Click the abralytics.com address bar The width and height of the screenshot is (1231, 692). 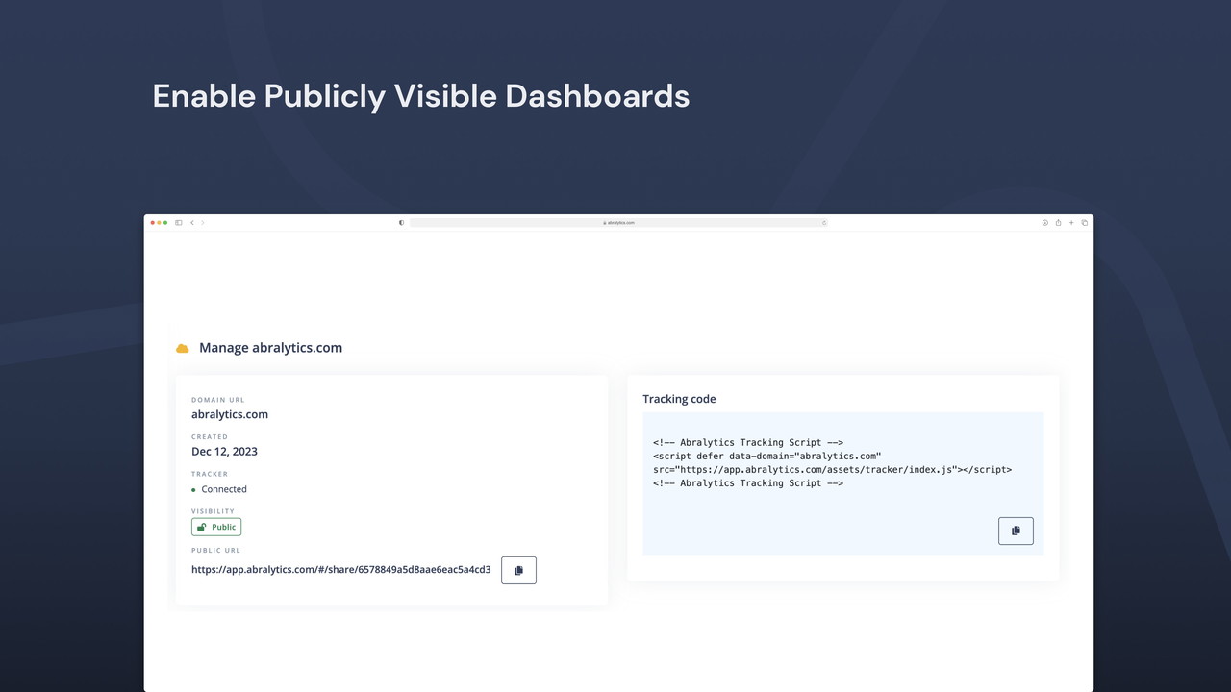pos(618,222)
